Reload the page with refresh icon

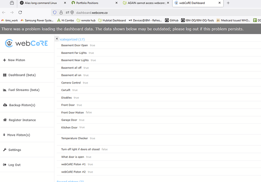point(20,13)
